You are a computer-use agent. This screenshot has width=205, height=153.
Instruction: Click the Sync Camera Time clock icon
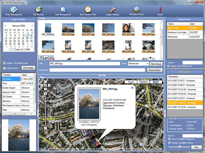[x=88, y=10]
